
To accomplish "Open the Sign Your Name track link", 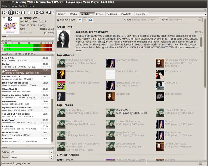I will point(75,110).
